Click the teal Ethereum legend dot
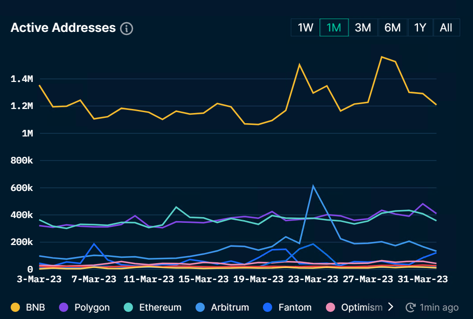This screenshot has height=319, width=473. [129, 307]
